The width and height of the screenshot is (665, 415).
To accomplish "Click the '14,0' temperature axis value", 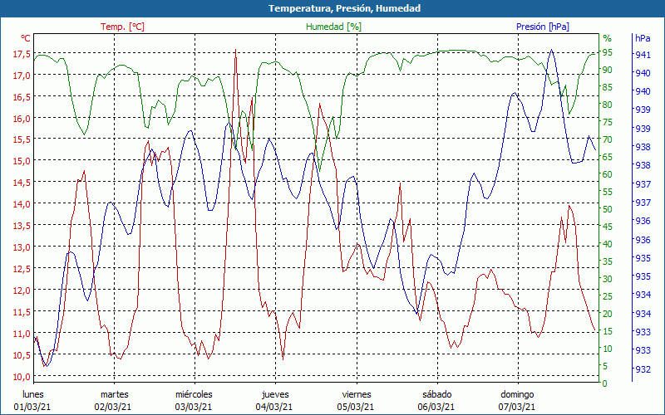I will click(22, 204).
